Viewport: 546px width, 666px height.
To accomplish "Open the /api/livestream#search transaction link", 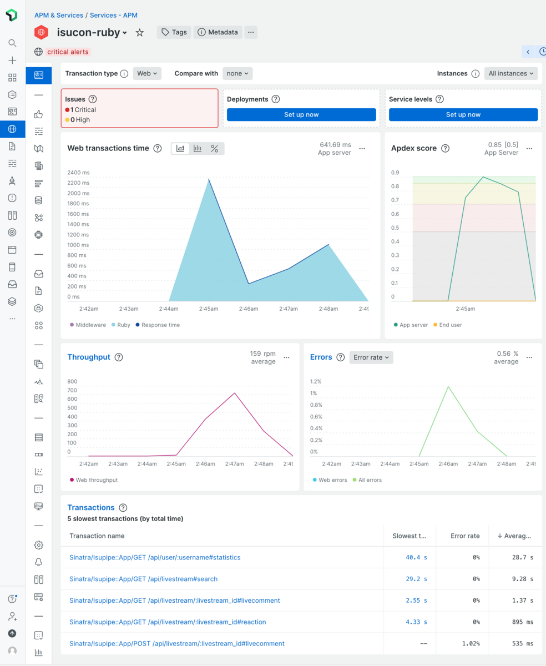I will 143,579.
